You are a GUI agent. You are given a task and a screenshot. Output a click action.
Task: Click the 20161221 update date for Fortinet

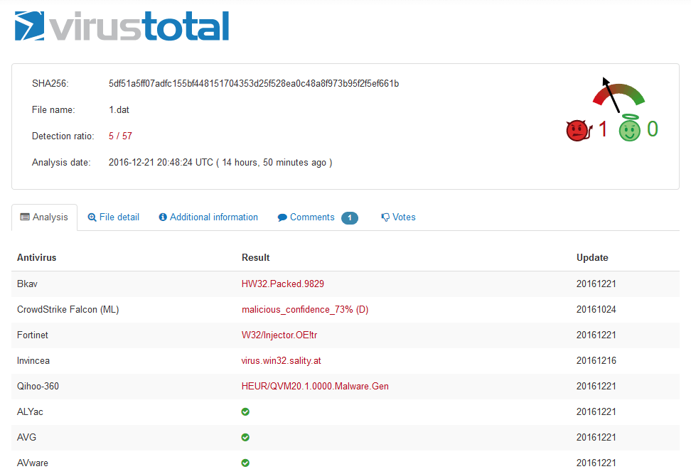pyautogui.click(x=596, y=335)
